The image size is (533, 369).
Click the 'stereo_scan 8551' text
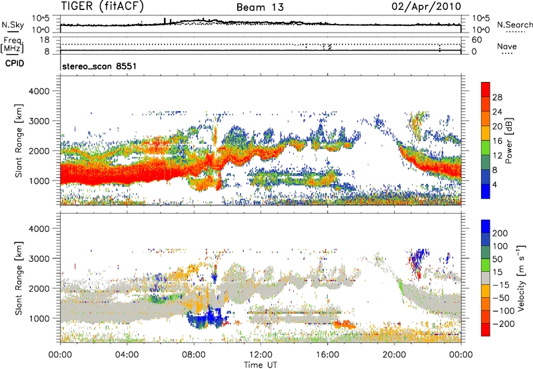pos(99,66)
